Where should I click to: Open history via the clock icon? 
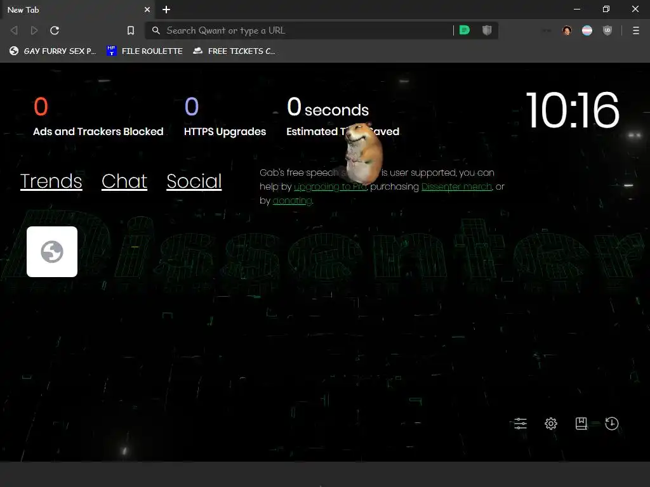coord(612,423)
